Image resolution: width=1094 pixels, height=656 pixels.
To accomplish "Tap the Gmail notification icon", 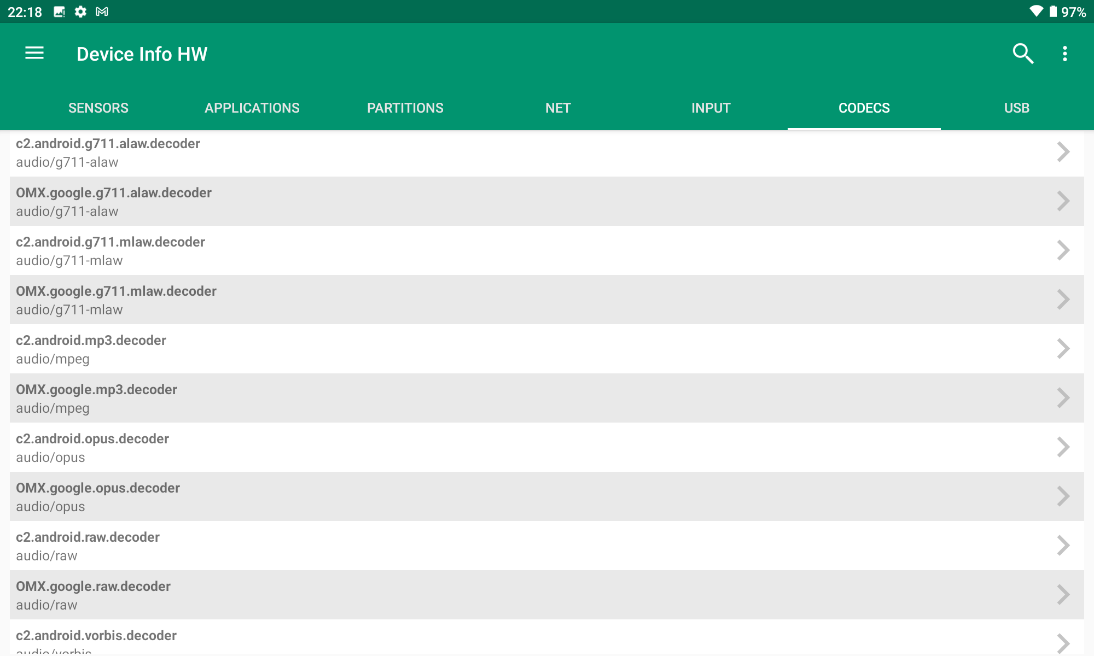I will click(102, 11).
